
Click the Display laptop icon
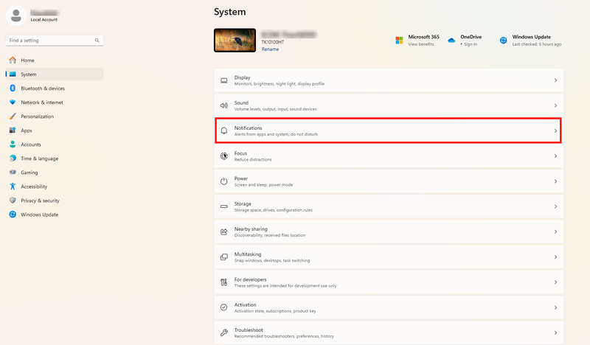click(224, 80)
